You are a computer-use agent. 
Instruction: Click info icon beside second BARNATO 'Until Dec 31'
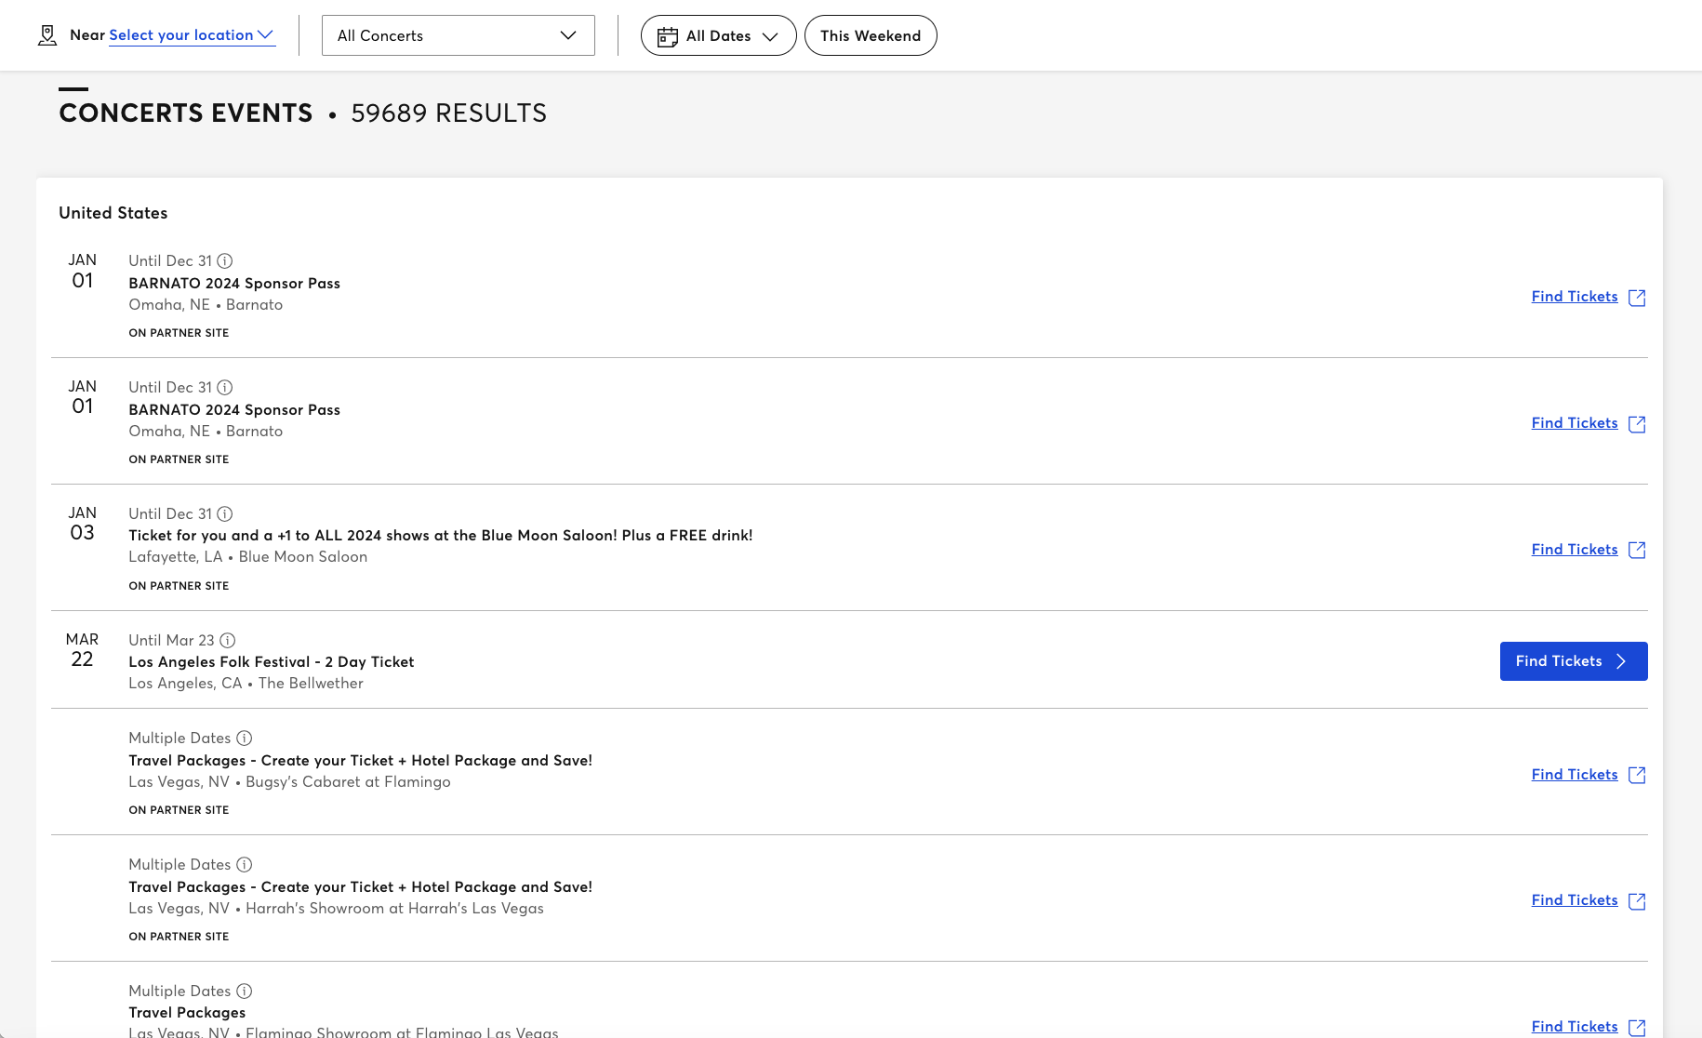(225, 388)
